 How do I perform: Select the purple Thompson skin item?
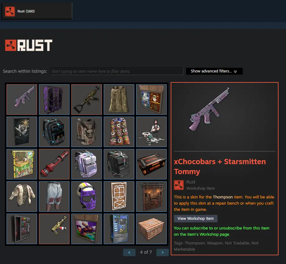(22, 100)
